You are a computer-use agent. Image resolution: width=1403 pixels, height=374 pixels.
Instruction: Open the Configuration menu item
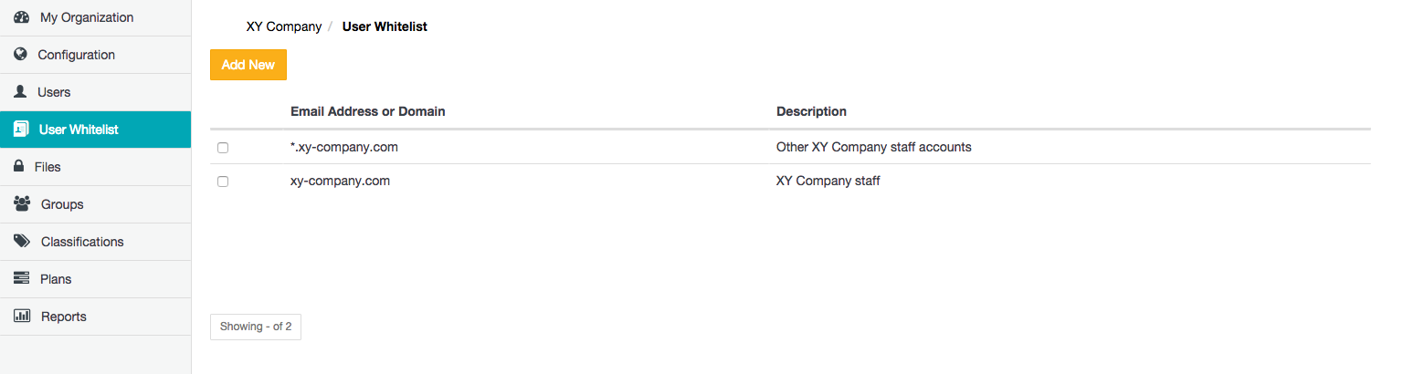[x=76, y=55]
